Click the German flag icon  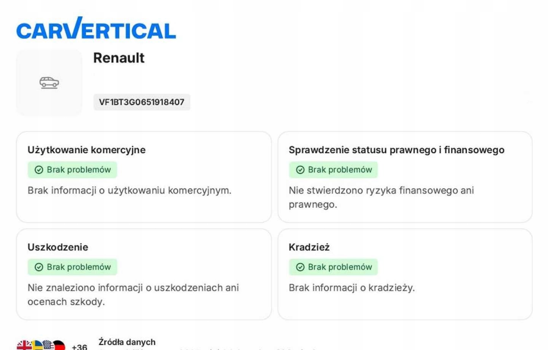(59, 345)
